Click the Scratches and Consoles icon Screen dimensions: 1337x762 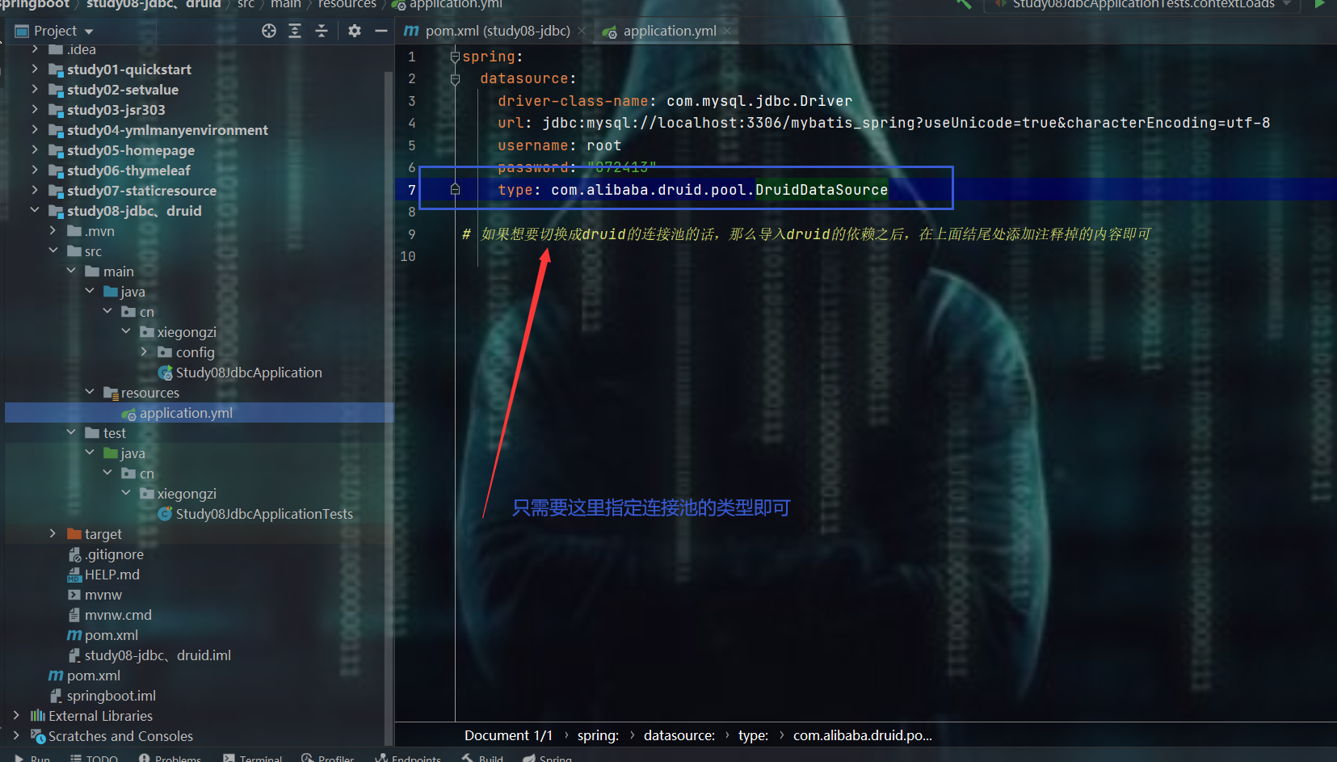pyautogui.click(x=37, y=736)
